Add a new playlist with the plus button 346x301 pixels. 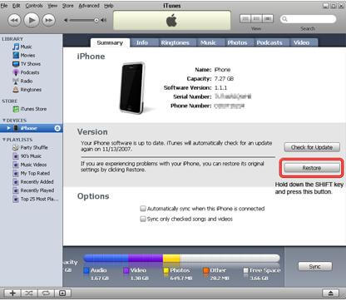click(x=12, y=293)
